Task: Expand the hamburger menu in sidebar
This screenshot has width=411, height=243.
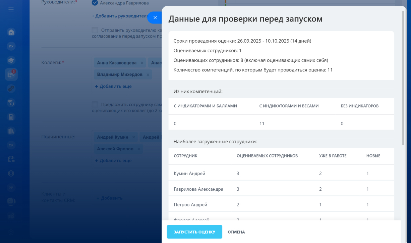Action: (x=11, y=9)
